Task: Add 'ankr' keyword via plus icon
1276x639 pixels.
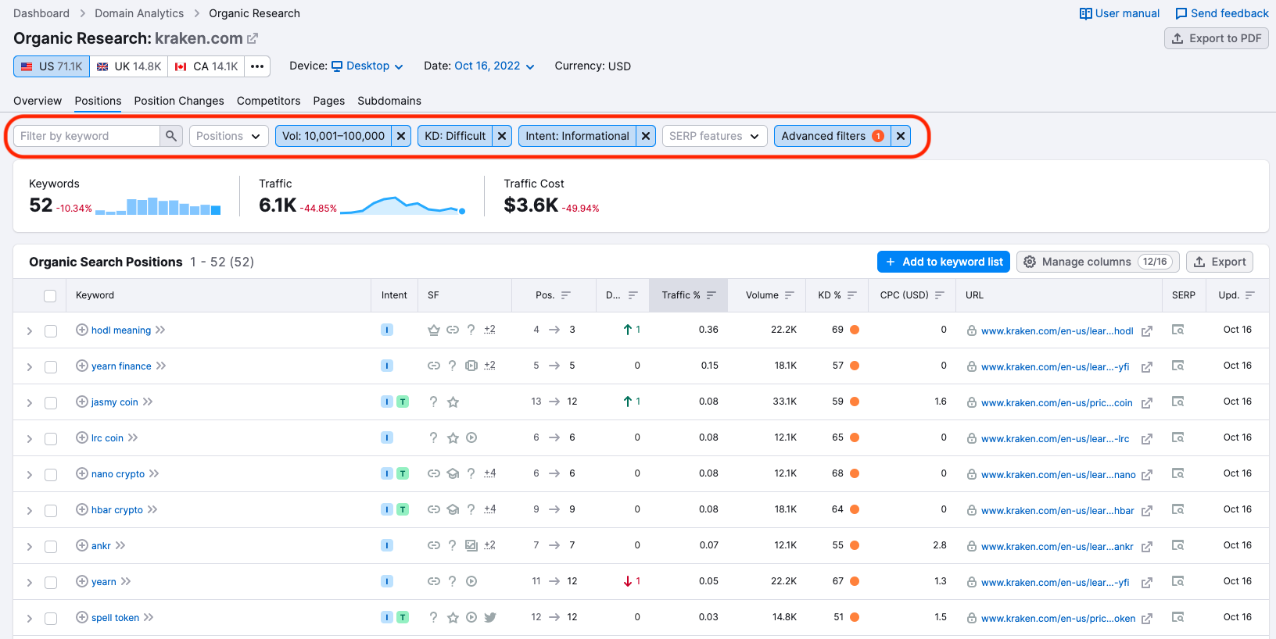Action: point(81,545)
